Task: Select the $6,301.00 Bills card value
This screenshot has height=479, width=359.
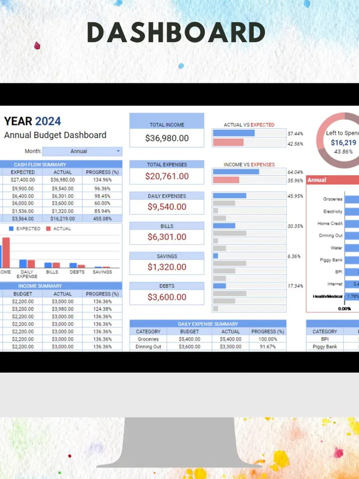Action: coord(167,237)
